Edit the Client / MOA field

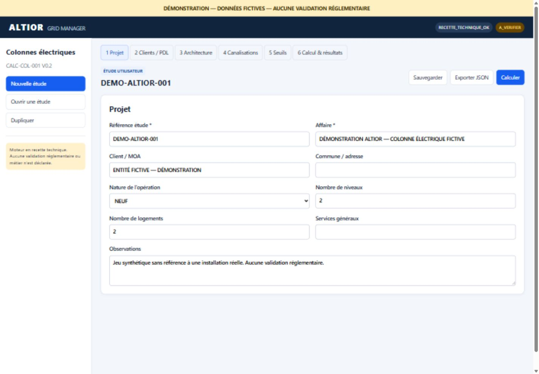tap(209, 170)
